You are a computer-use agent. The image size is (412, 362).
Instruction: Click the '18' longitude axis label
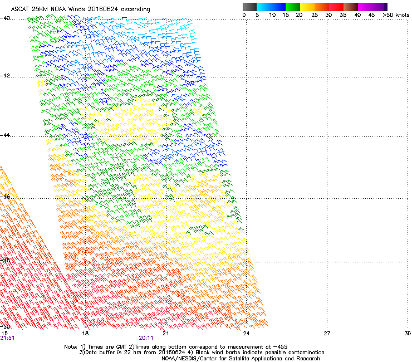85,334
